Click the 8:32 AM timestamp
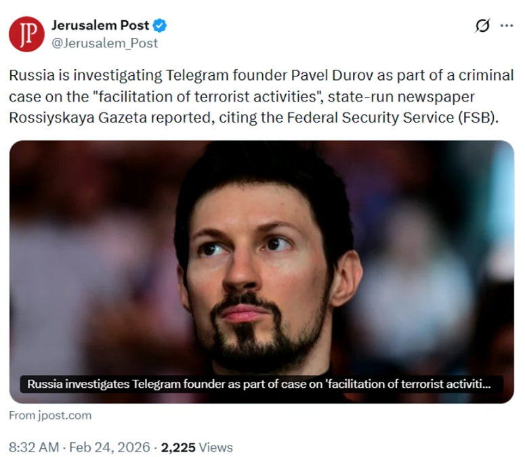 [34, 448]
